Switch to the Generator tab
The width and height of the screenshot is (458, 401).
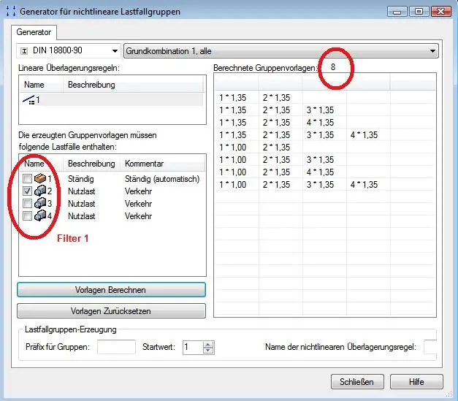pyautogui.click(x=34, y=32)
